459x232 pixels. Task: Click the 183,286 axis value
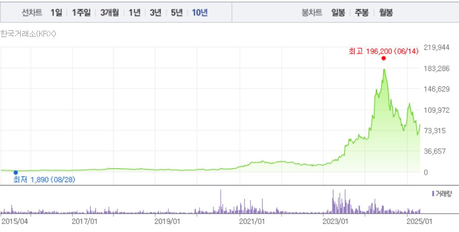tap(437, 69)
